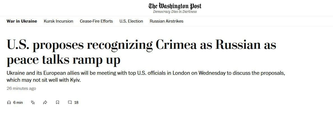The width and height of the screenshot is (333, 113).
Task: Click "peace talks ramp up" headline text
Action: 64,60
